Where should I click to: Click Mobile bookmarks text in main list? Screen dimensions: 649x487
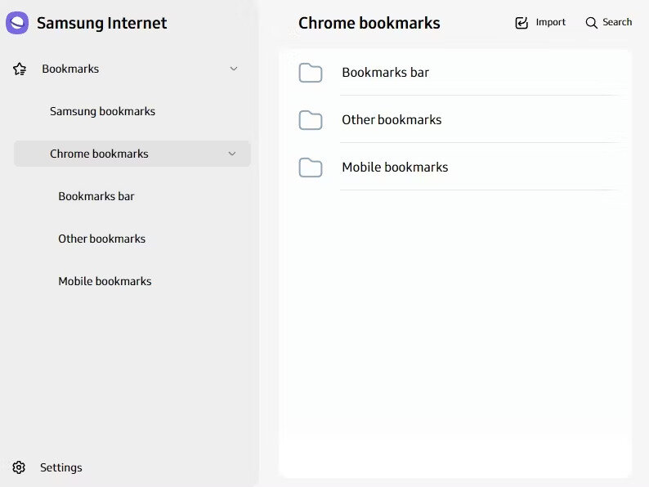pyautogui.click(x=395, y=168)
